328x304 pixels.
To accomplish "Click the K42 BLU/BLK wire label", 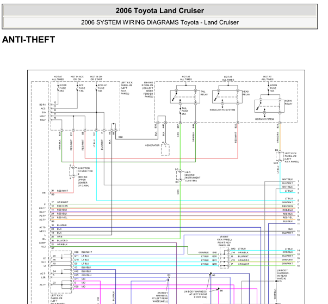I will point(86,271).
